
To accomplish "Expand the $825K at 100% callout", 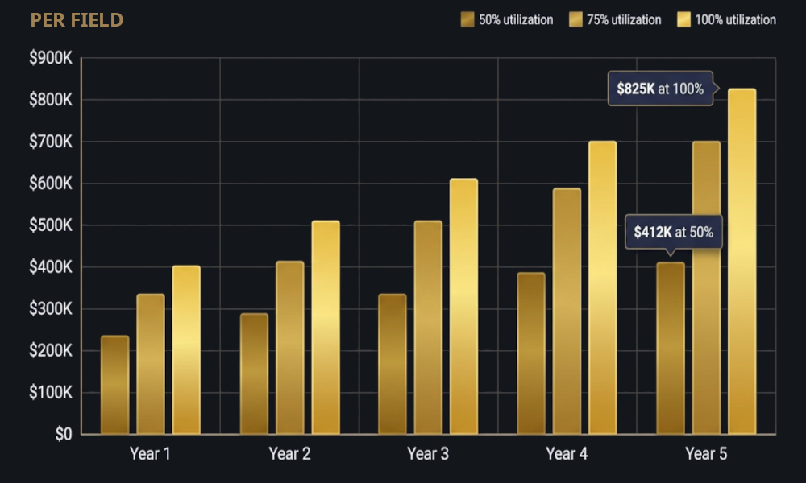I will tap(659, 89).
